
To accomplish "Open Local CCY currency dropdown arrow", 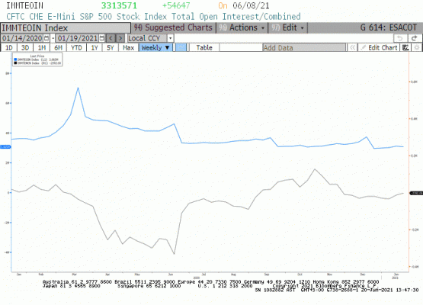I will tap(170, 38).
